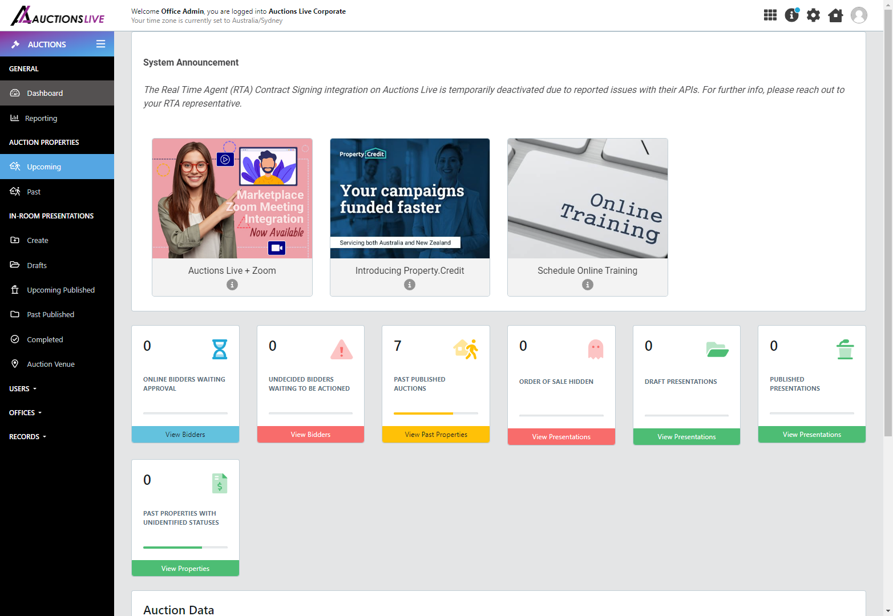
Task: Open the apps grid icon in header
Action: [770, 15]
